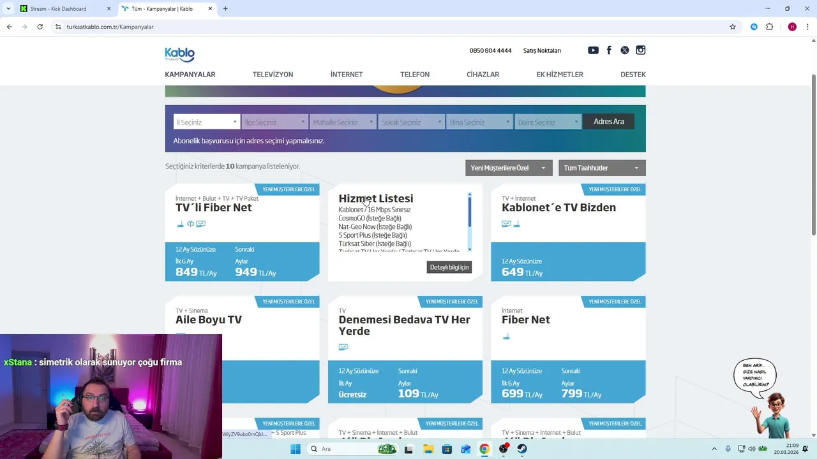Open the Satış Noktaları link
This screenshot has height=459, width=817.
pos(542,50)
